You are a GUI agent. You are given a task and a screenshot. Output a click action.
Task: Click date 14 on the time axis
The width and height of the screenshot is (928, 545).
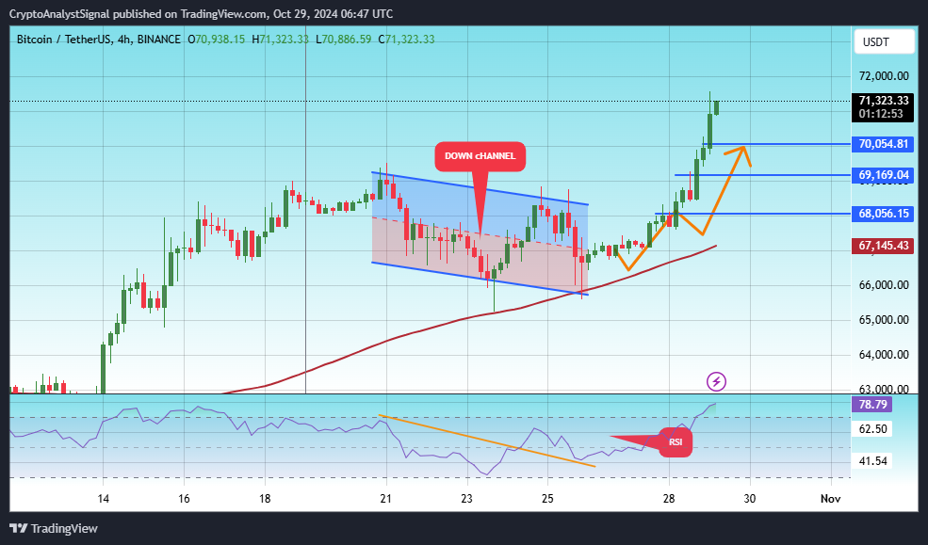(x=103, y=499)
